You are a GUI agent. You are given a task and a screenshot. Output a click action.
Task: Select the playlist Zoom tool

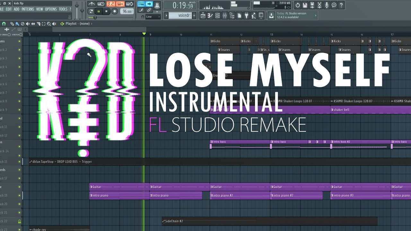[x=49, y=24]
